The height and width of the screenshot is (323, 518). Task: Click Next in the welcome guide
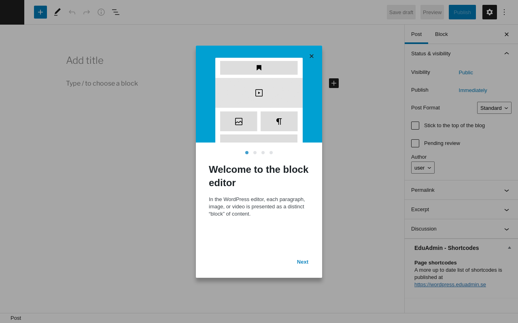click(303, 262)
